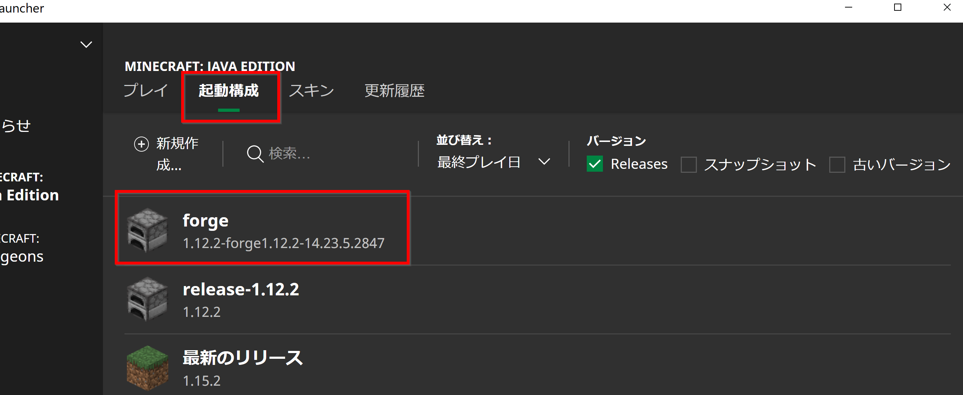Select the release-1.12.2 profile name
Viewport: 963px width, 395px height.
click(241, 289)
